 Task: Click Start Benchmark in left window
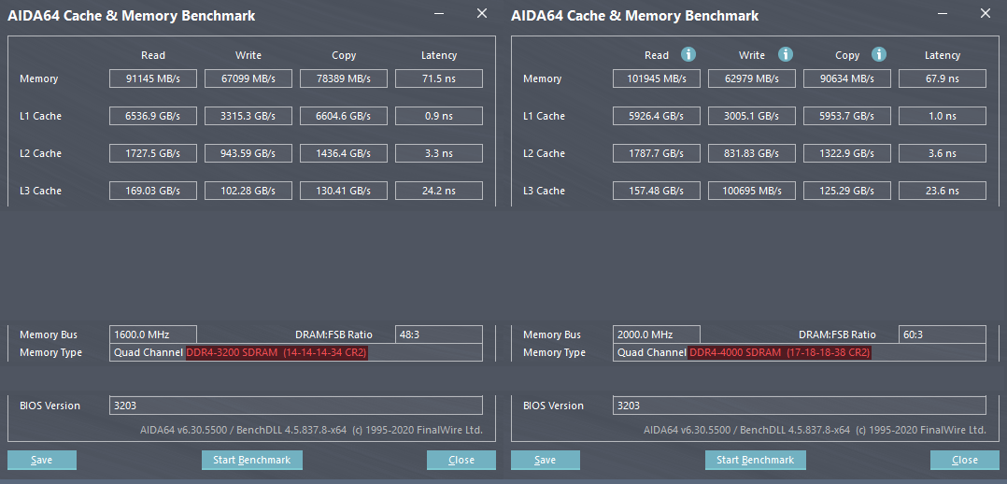(x=252, y=460)
